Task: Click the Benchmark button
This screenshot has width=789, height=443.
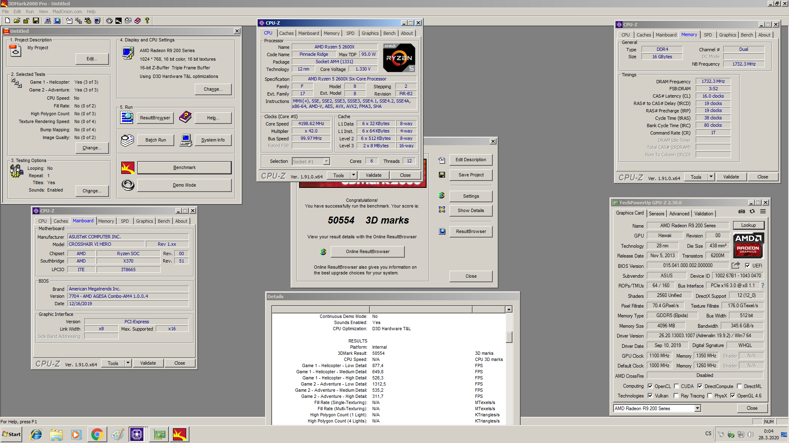Action: 184,167
